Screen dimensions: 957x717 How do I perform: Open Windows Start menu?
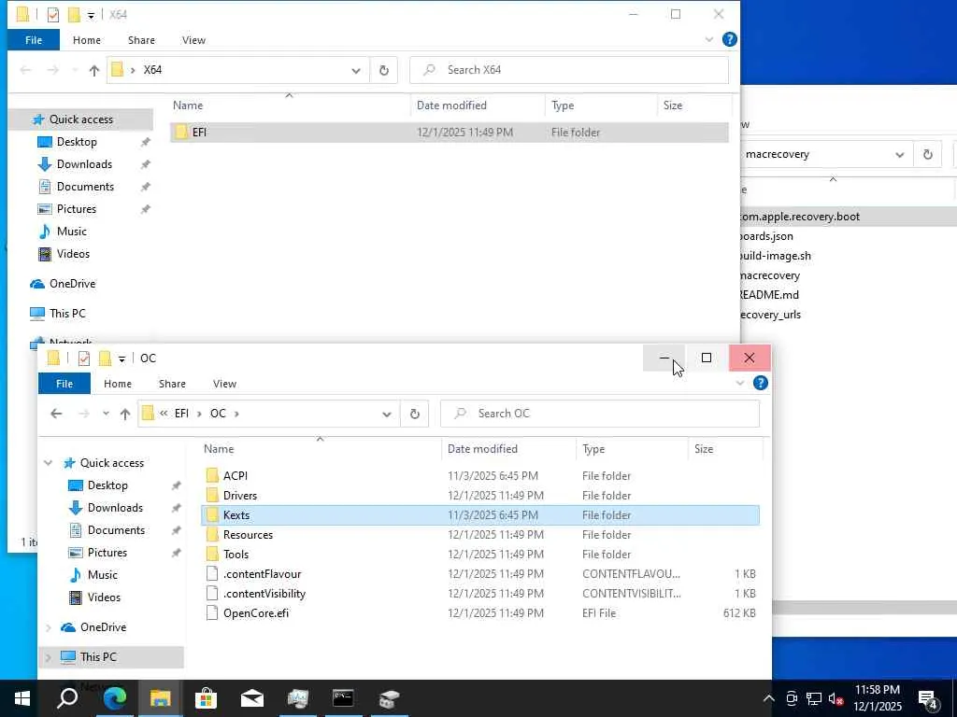coord(22,698)
